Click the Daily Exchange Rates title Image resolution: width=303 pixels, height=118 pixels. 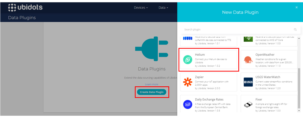[x=209, y=99]
